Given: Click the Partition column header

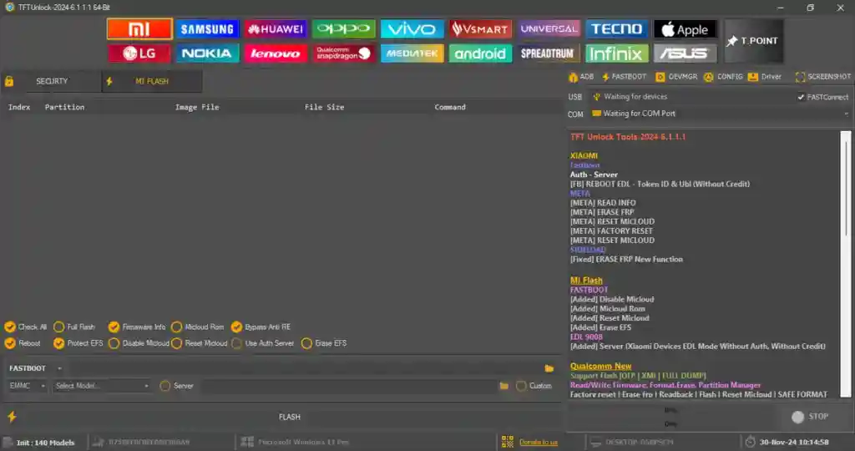Looking at the screenshot, I should [x=64, y=108].
